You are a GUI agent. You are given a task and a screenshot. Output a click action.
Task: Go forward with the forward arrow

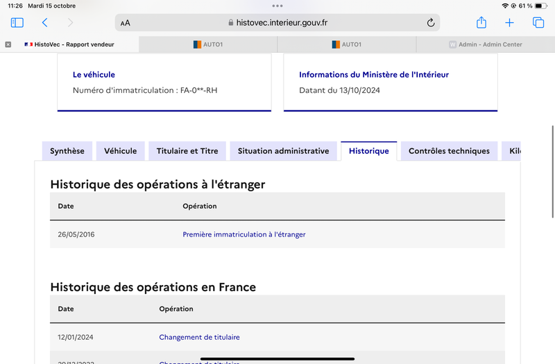(x=71, y=23)
